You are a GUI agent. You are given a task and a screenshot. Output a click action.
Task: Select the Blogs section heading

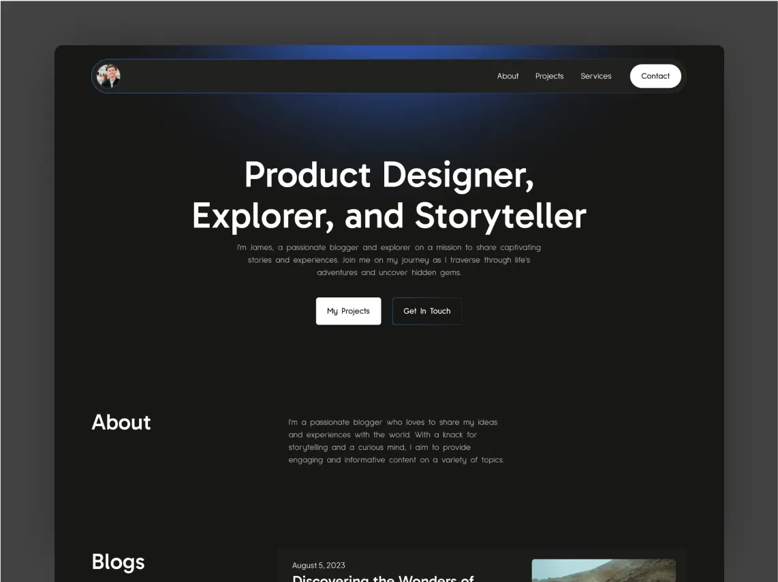118,562
